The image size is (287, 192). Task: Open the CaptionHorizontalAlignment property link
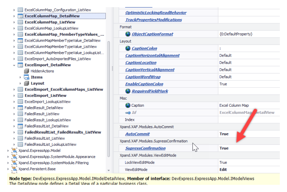click(152, 56)
